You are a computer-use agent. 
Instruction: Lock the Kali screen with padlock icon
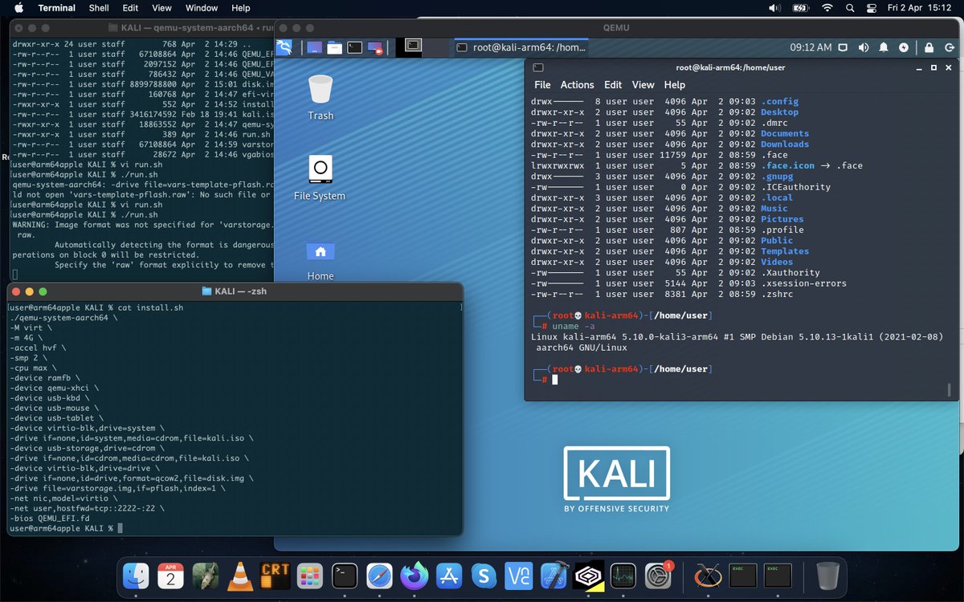click(929, 47)
